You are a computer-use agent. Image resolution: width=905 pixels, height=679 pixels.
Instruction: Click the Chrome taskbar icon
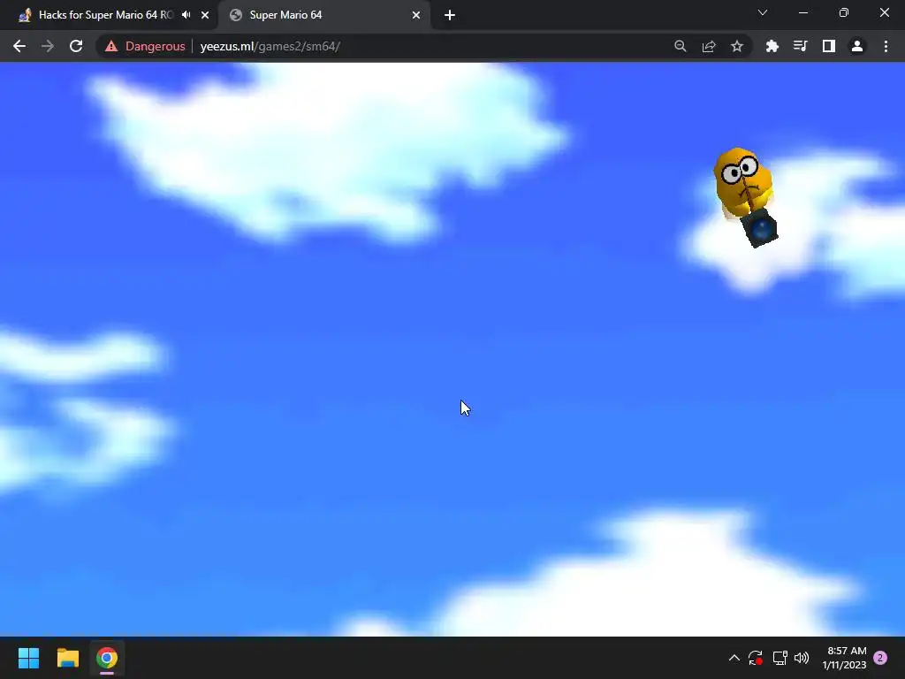(x=107, y=658)
